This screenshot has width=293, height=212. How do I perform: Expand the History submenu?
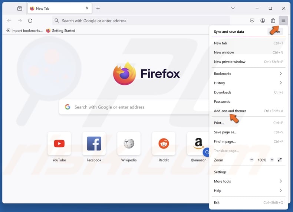pos(248,83)
